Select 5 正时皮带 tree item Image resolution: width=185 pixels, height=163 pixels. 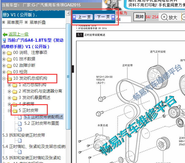28,111
